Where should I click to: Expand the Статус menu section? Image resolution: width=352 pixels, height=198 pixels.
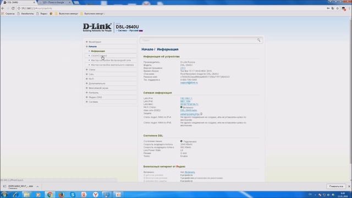click(x=92, y=70)
